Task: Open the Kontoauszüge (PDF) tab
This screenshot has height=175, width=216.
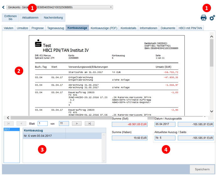Action: pyautogui.click(x=104, y=28)
